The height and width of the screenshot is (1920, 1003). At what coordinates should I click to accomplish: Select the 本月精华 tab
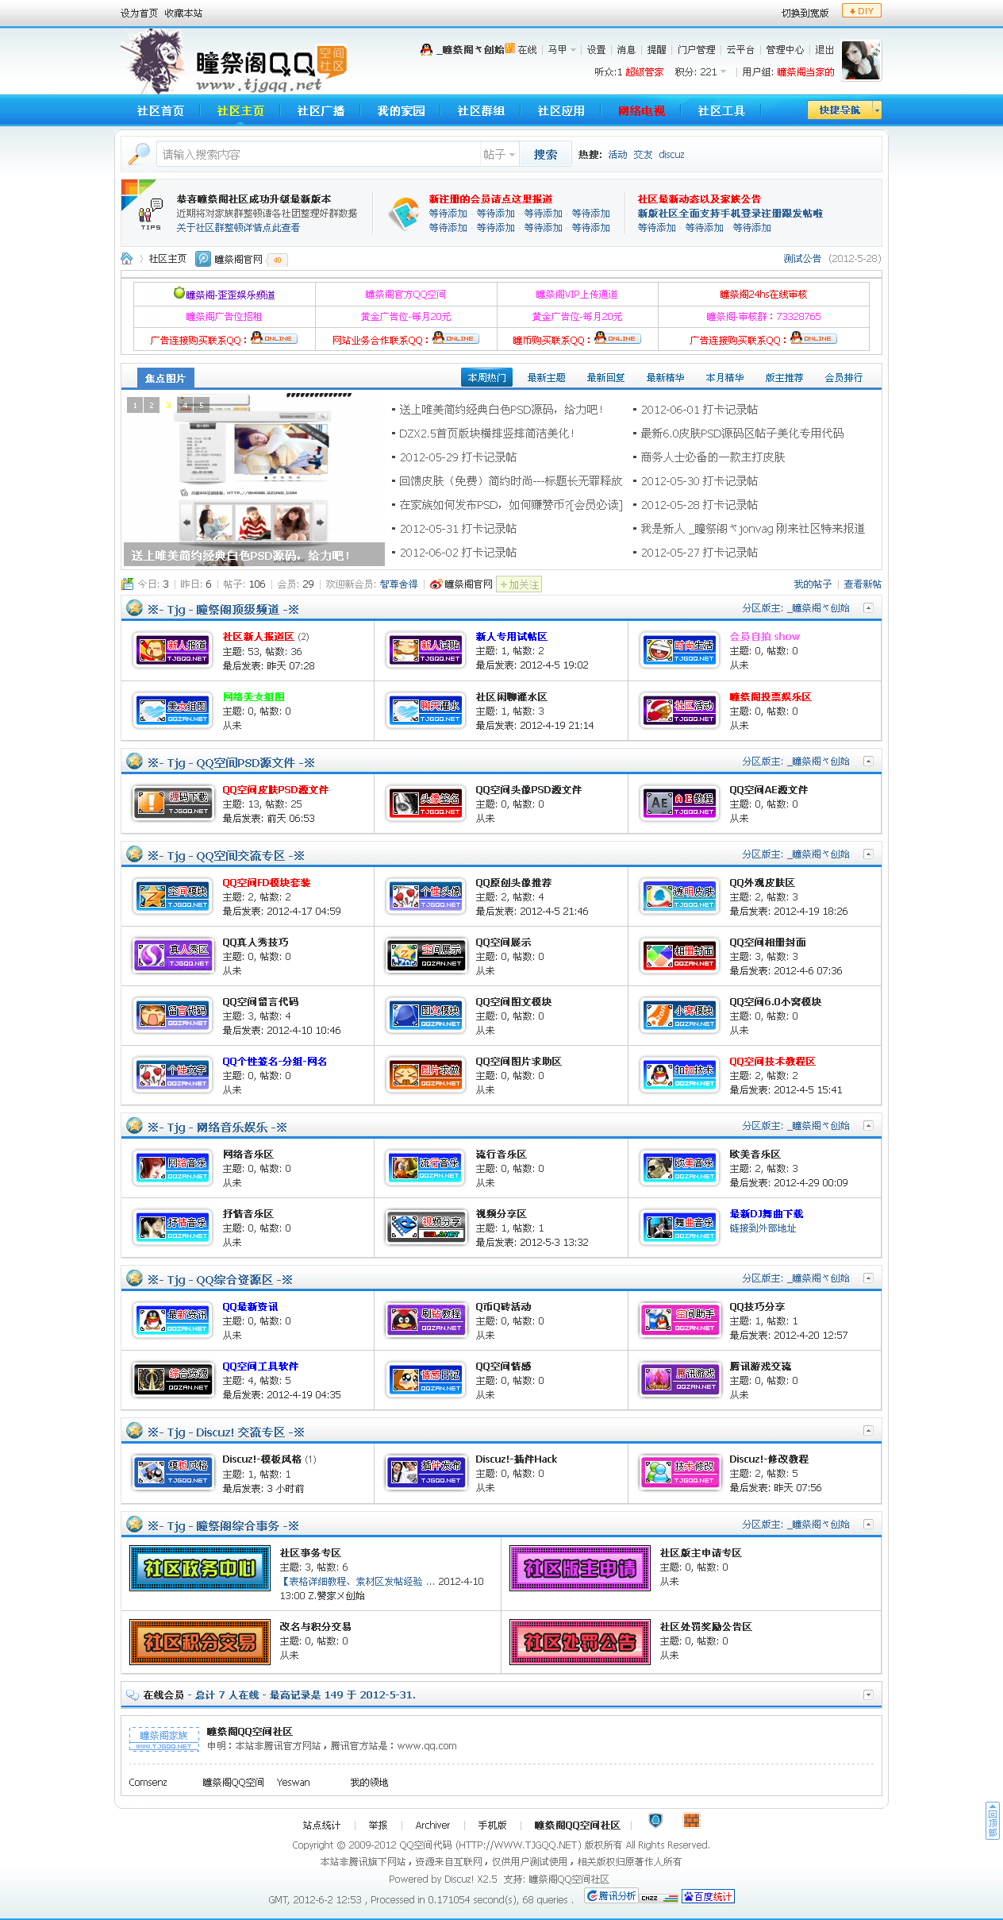click(724, 378)
